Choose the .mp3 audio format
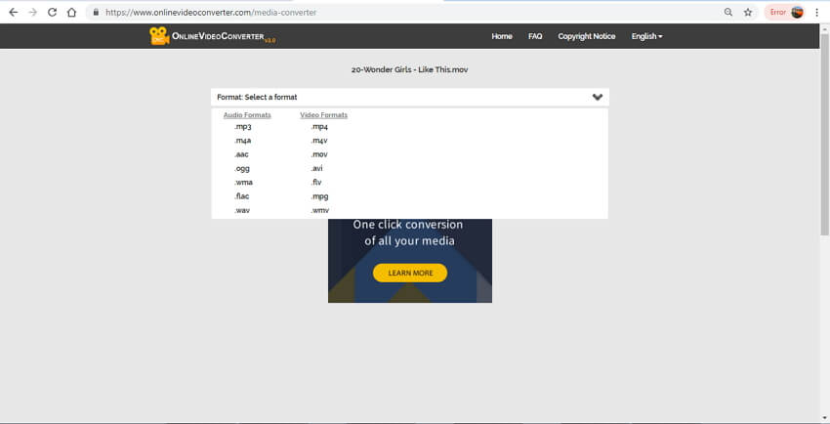The width and height of the screenshot is (830, 424). coord(242,127)
